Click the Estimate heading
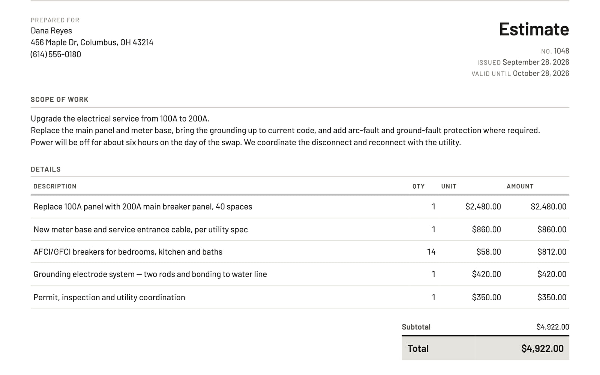This screenshot has width=600, height=375. 534,29
